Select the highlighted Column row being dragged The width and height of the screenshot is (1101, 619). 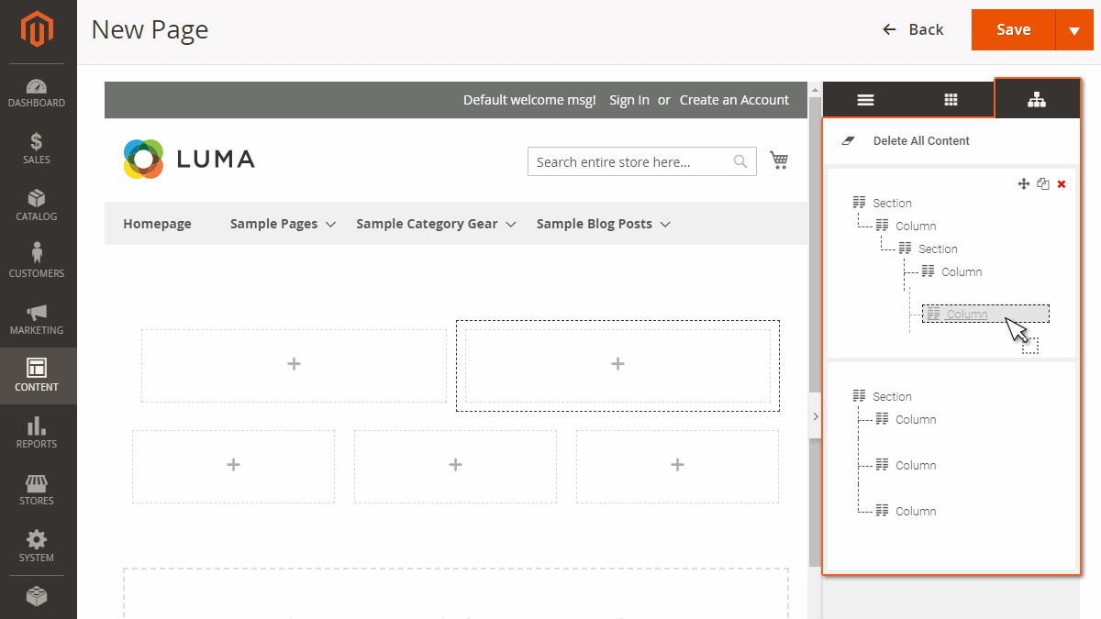pyautogui.click(x=985, y=314)
